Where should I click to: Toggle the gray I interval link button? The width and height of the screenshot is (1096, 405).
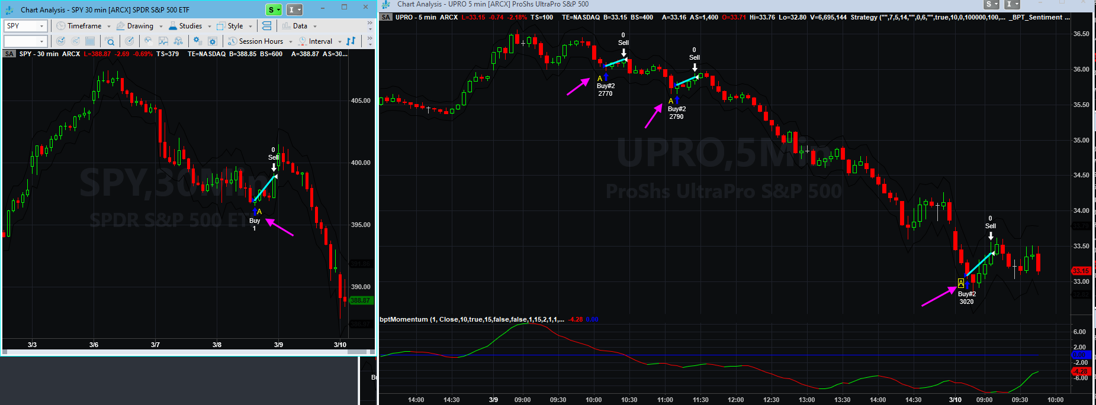click(294, 9)
